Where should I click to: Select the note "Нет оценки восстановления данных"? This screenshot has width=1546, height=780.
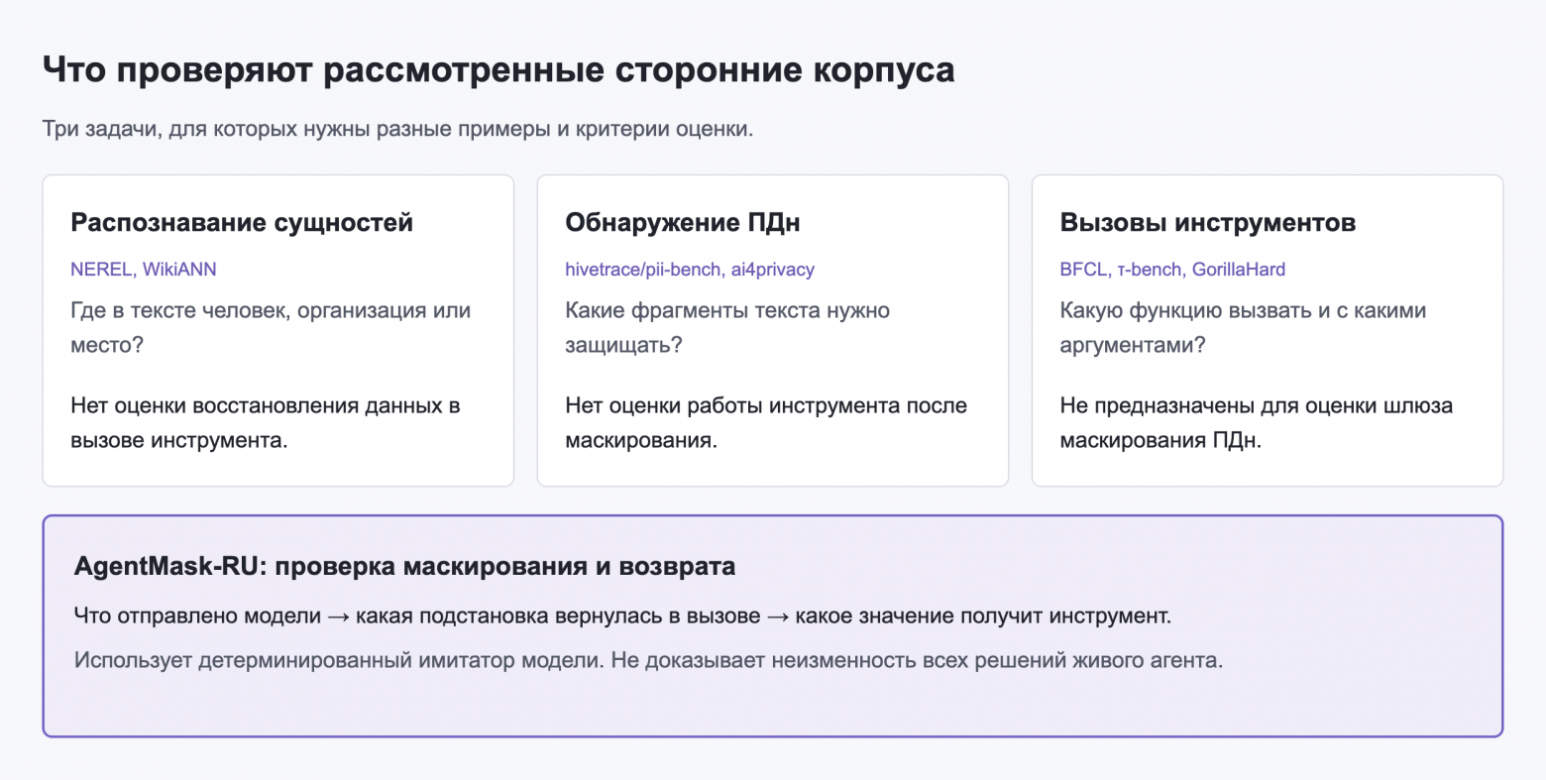pos(266,423)
